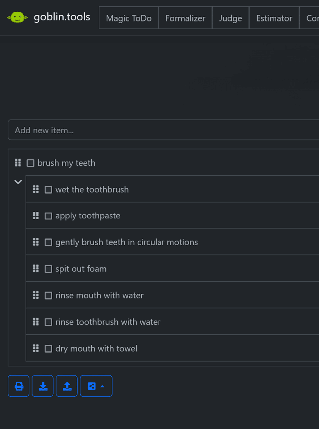Image resolution: width=319 pixels, height=429 pixels.
Task: Click the 'goblin.tools' site title link
Action: pos(62,17)
